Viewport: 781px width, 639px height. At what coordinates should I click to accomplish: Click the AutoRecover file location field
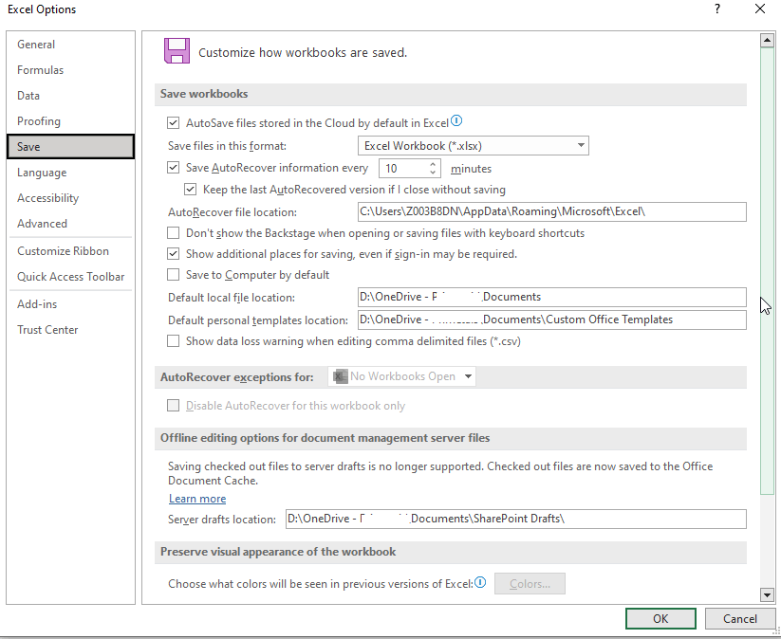(x=552, y=211)
